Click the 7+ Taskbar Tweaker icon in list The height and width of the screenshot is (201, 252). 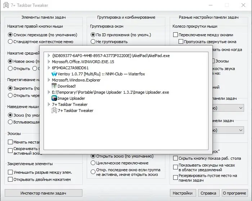click(54, 111)
